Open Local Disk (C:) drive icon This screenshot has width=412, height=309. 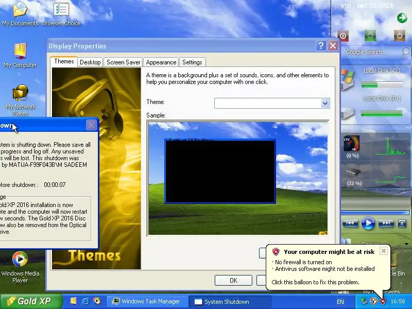[347, 80]
